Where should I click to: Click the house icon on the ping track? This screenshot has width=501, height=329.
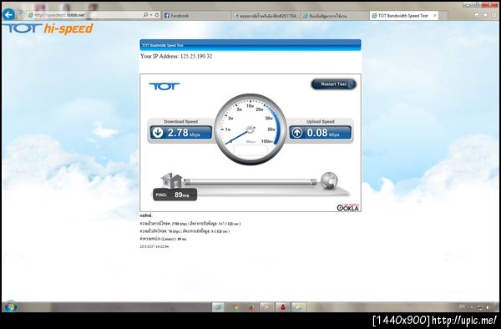click(x=171, y=181)
